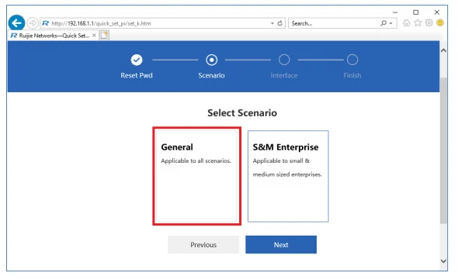Image resolution: width=458 pixels, height=279 pixels.
Task: Open a new browser tab
Action: (x=104, y=36)
